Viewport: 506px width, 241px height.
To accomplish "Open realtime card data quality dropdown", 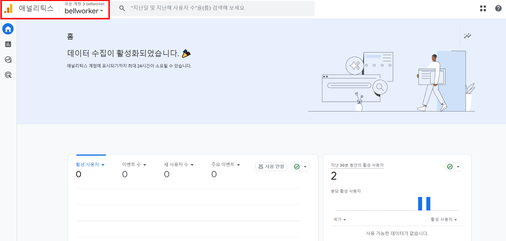I will 454,167.
